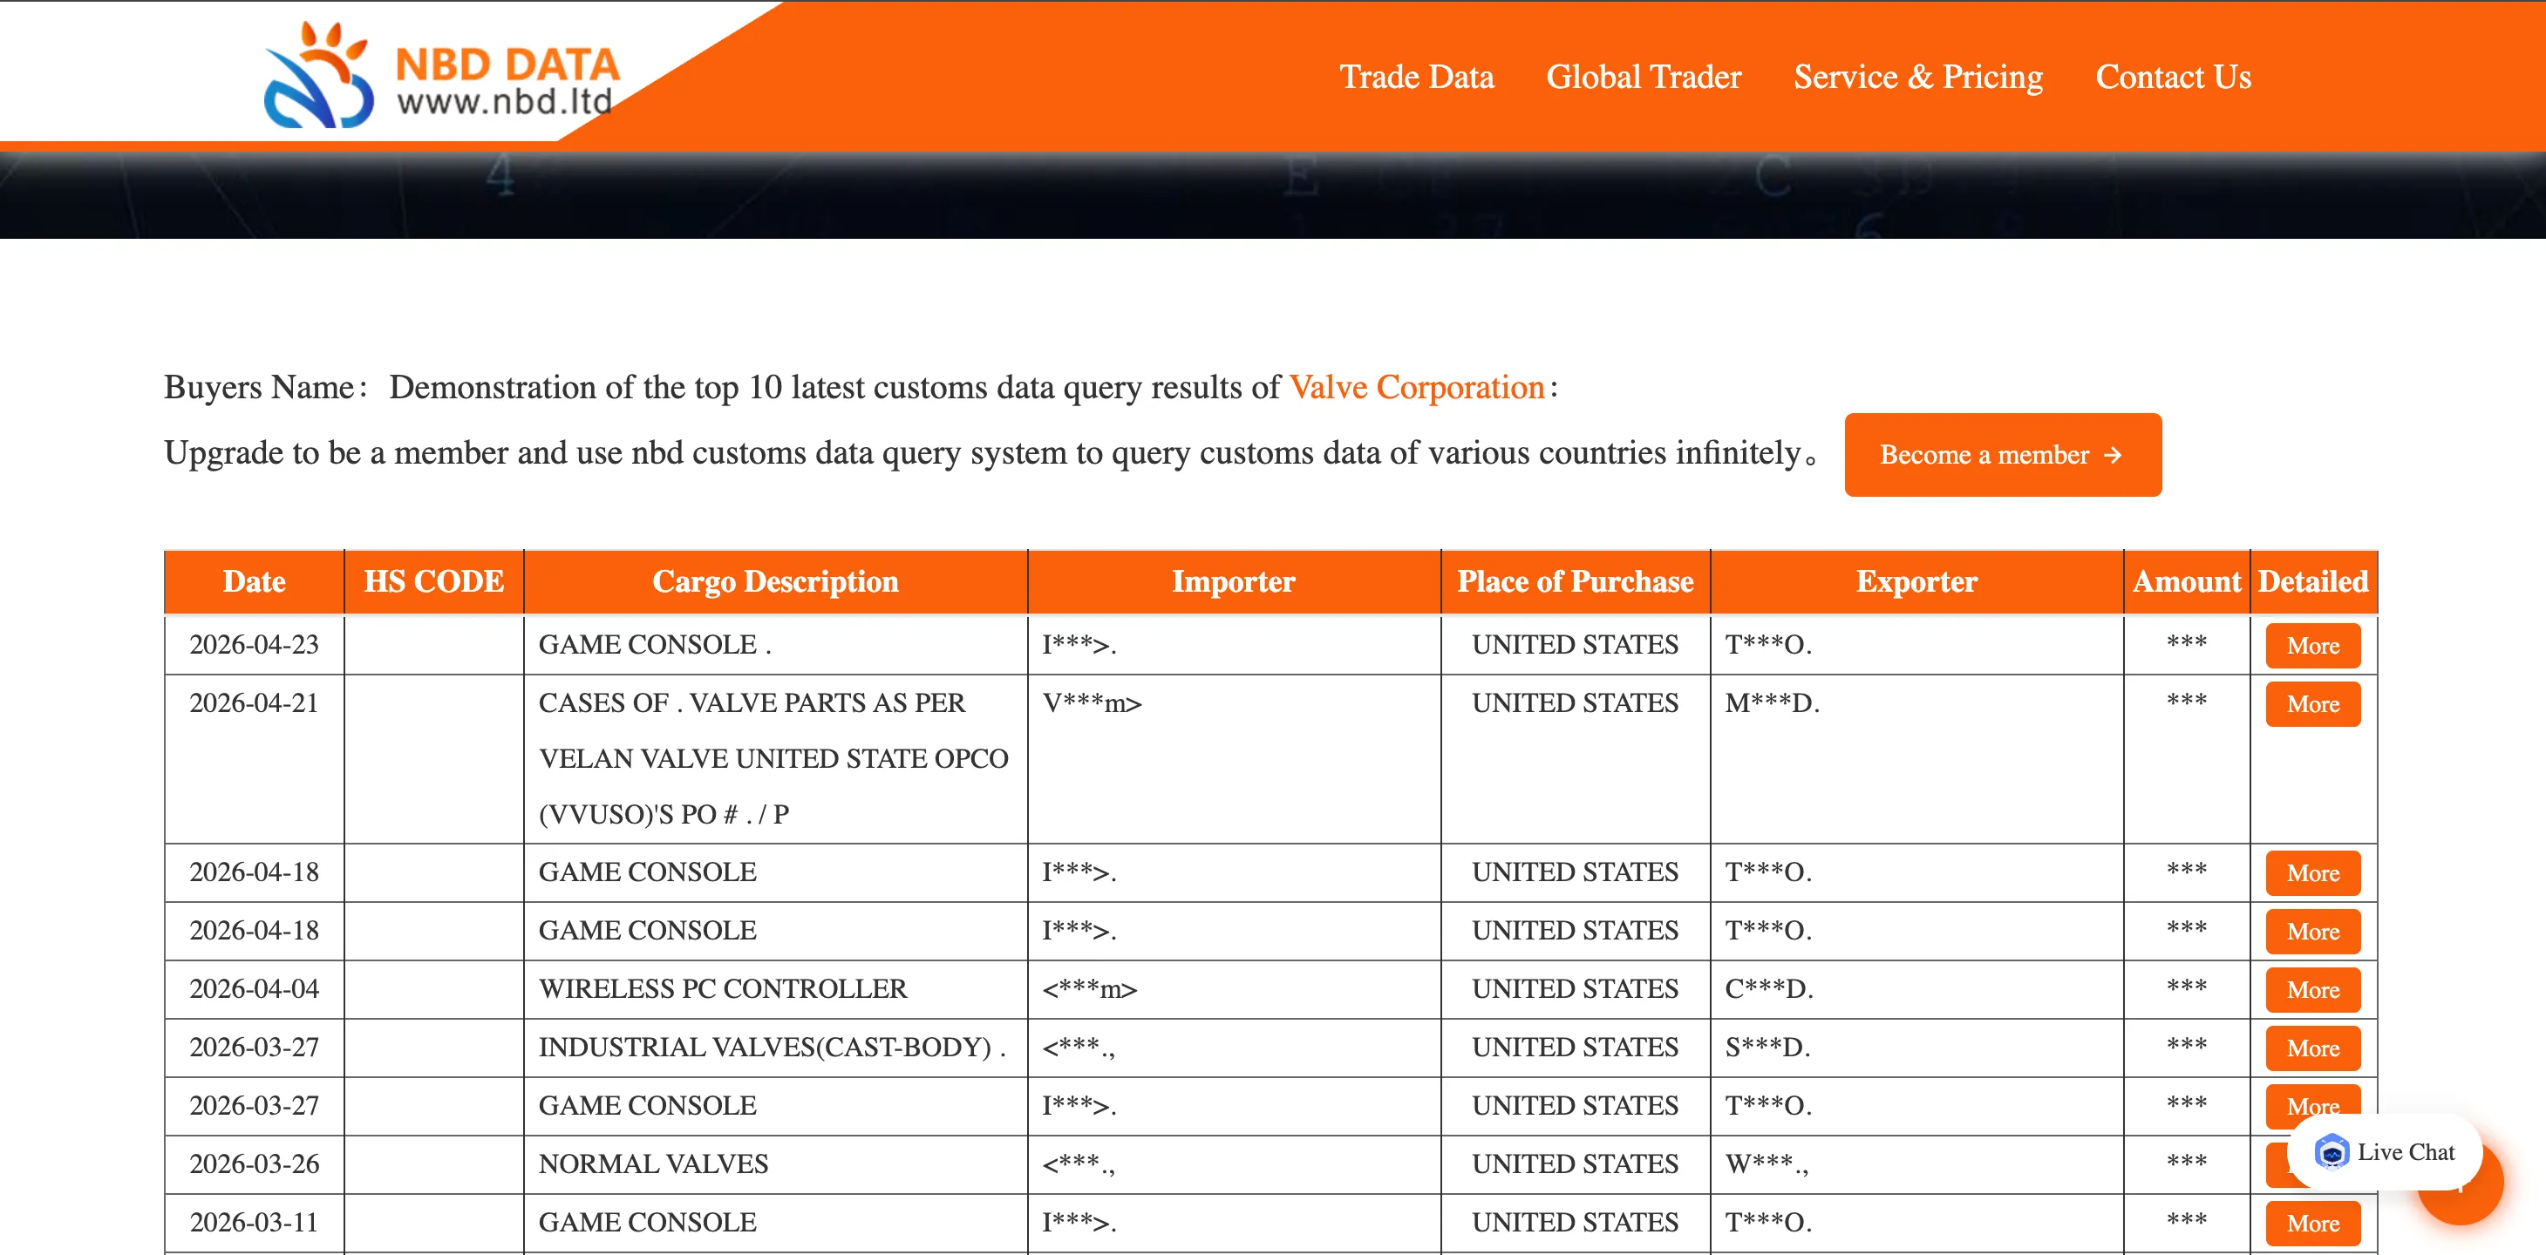Follow the Valve Corporation link
This screenshot has height=1255, width=2546.
(x=1416, y=387)
